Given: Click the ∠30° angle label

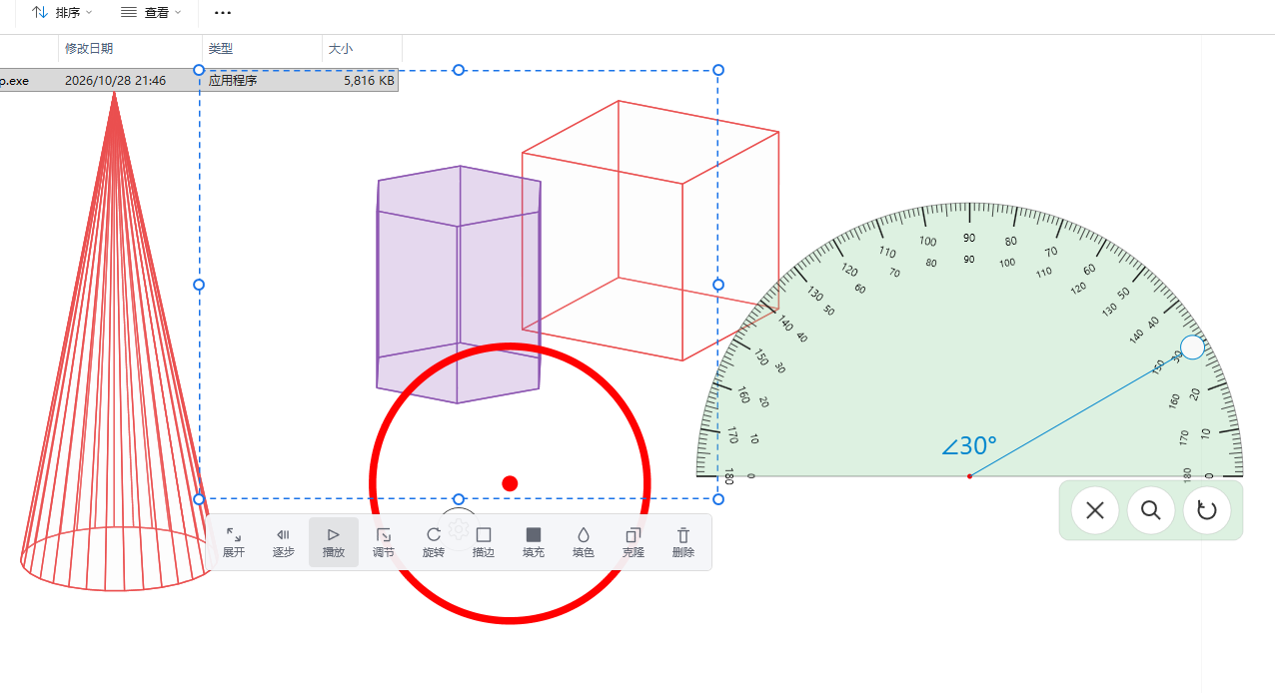Looking at the screenshot, I should (x=969, y=445).
